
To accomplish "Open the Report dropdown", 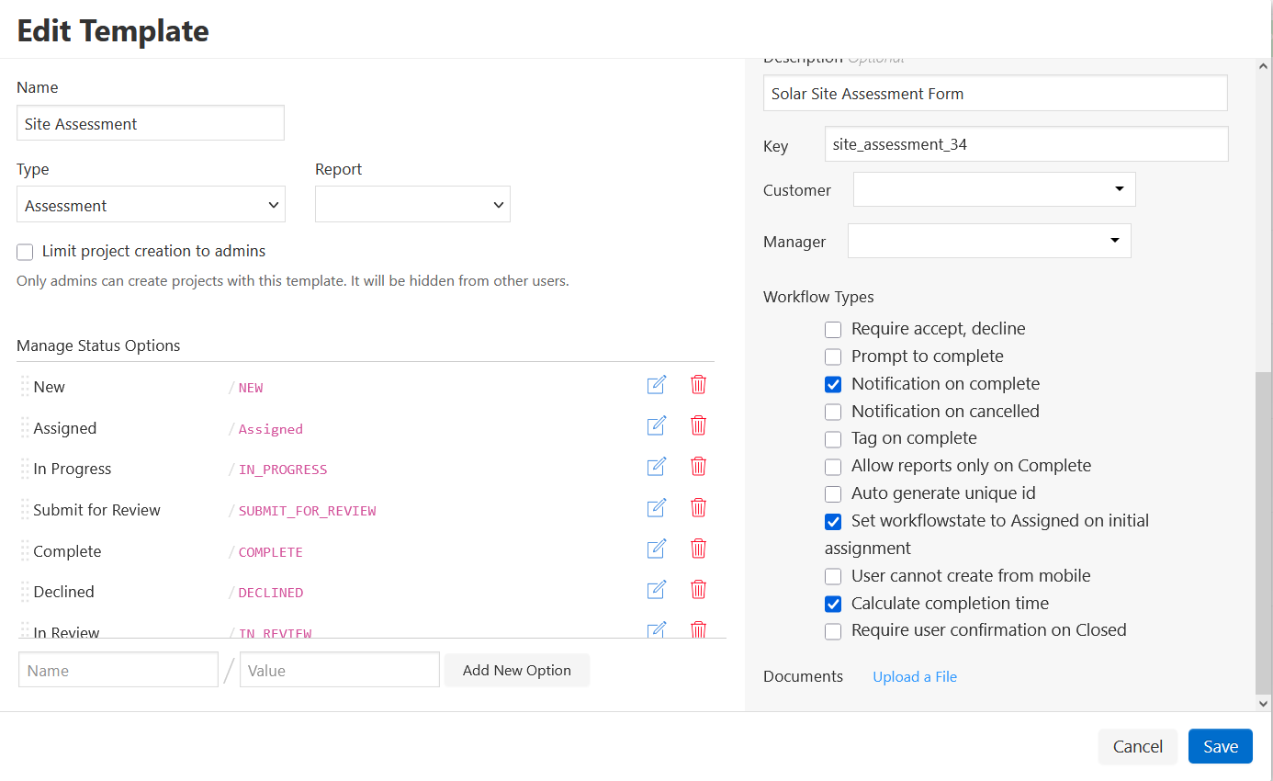I will (x=412, y=204).
